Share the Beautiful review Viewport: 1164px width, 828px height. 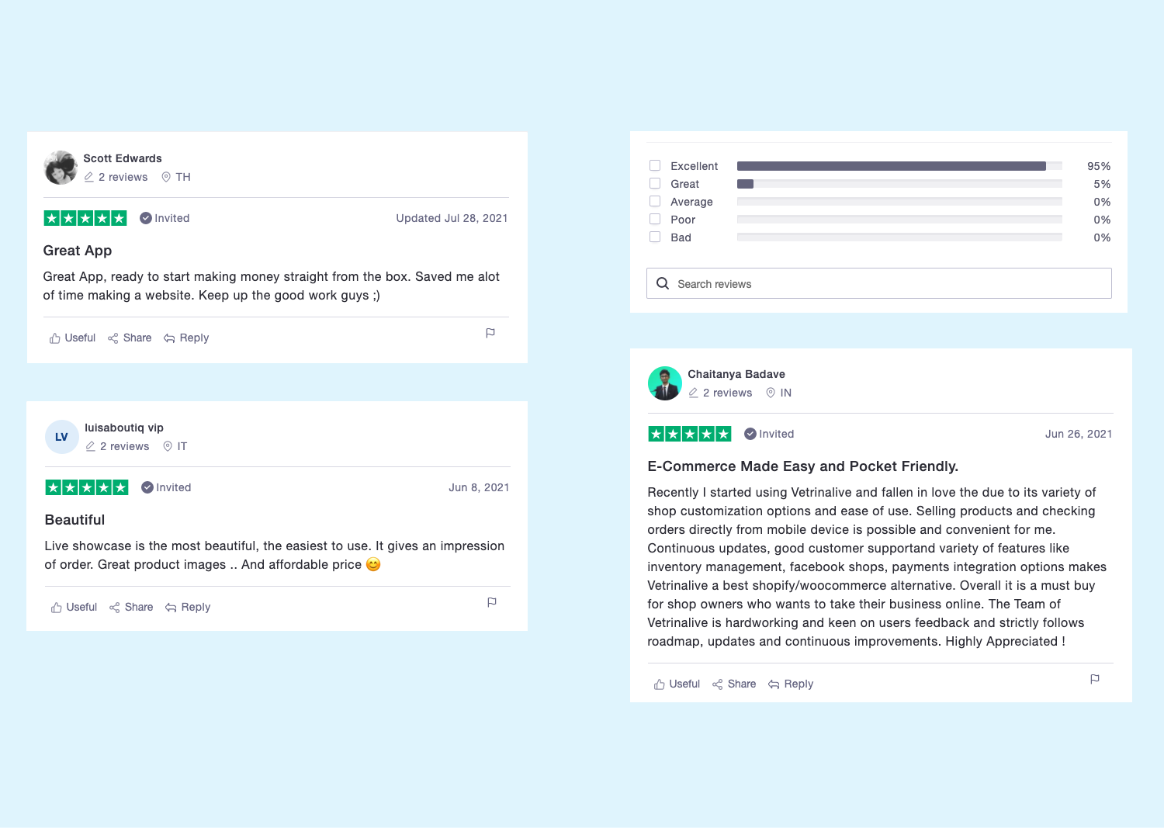click(x=131, y=607)
